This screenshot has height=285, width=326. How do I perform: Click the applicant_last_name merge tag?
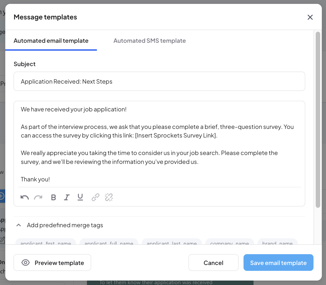172,243
